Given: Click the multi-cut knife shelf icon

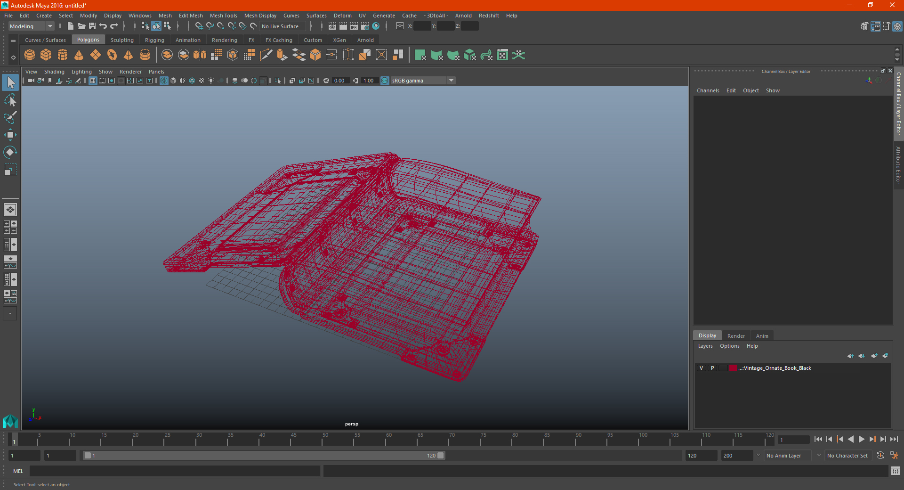Looking at the screenshot, I should pyautogui.click(x=266, y=55).
